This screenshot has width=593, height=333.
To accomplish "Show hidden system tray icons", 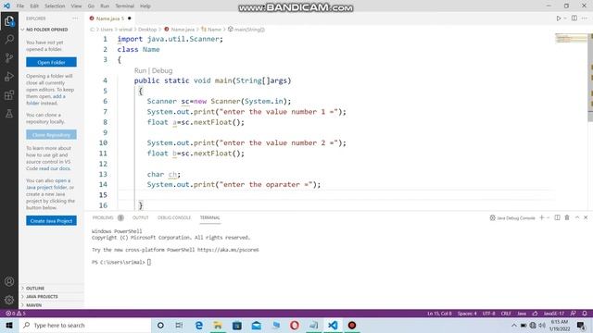I will pos(513,325).
